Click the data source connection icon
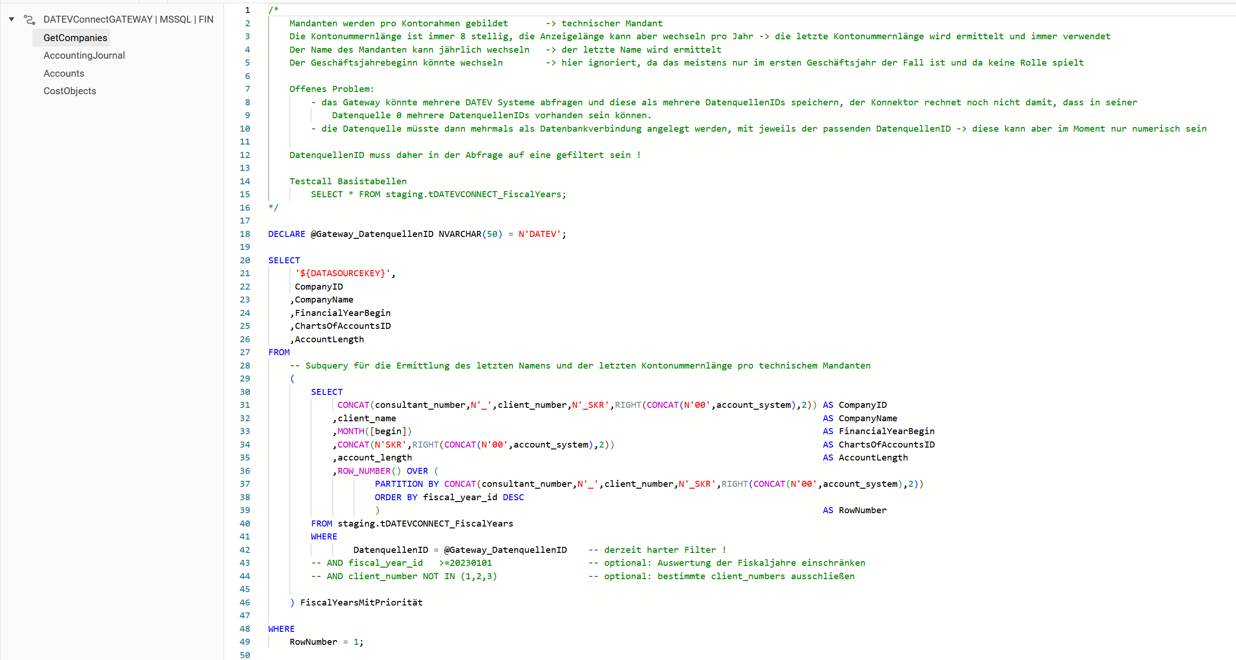The image size is (1236, 660). (30, 19)
